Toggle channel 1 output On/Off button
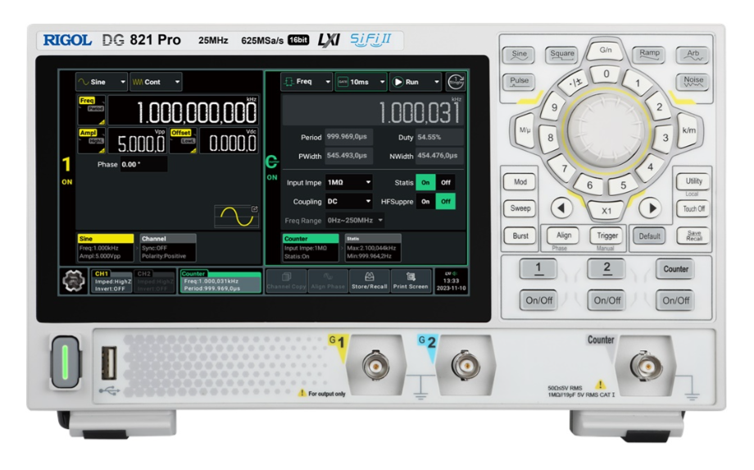This screenshot has width=754, height=470. (x=538, y=301)
